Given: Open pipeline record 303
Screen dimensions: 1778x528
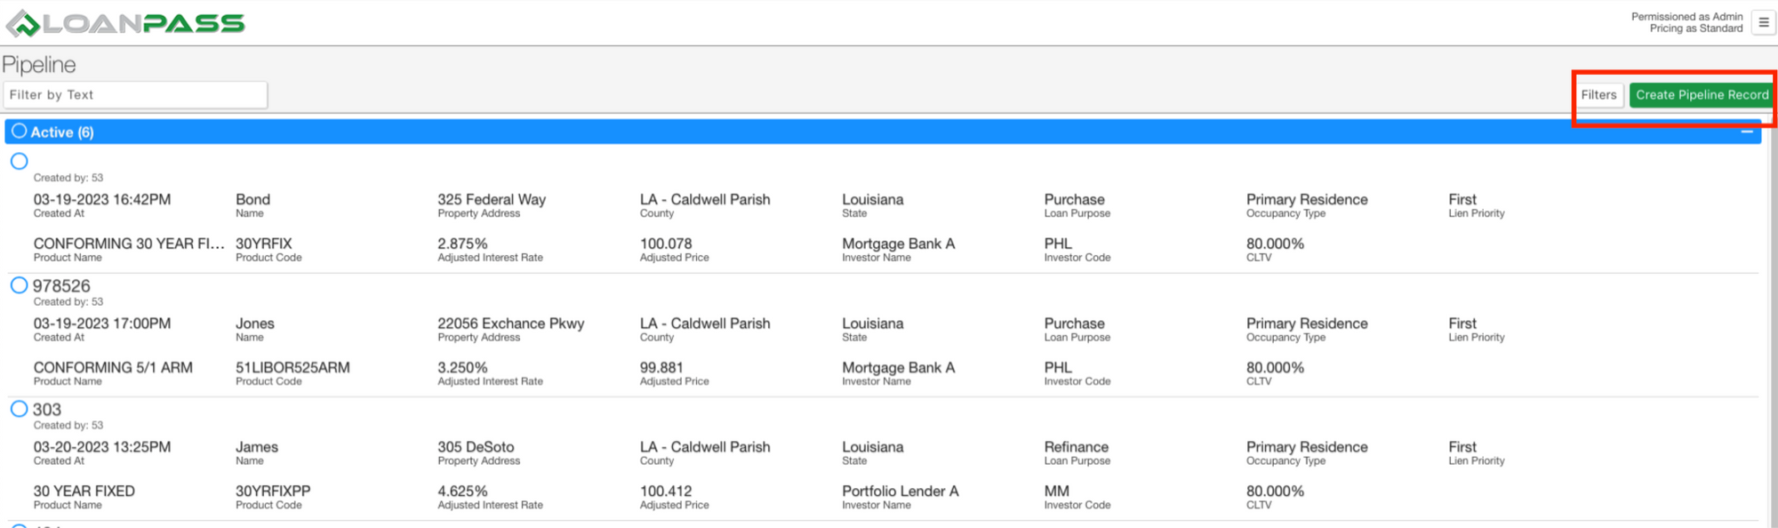Looking at the screenshot, I should point(47,410).
